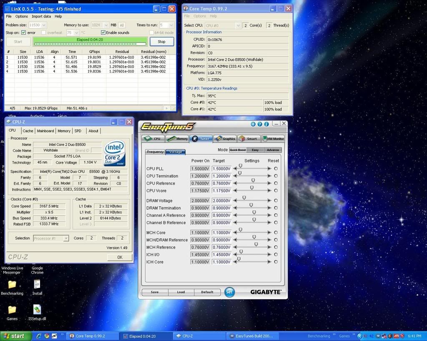Open the EasyTune6 HW Monitor tab
The height and width of the screenshot is (341, 427).
coord(273,139)
